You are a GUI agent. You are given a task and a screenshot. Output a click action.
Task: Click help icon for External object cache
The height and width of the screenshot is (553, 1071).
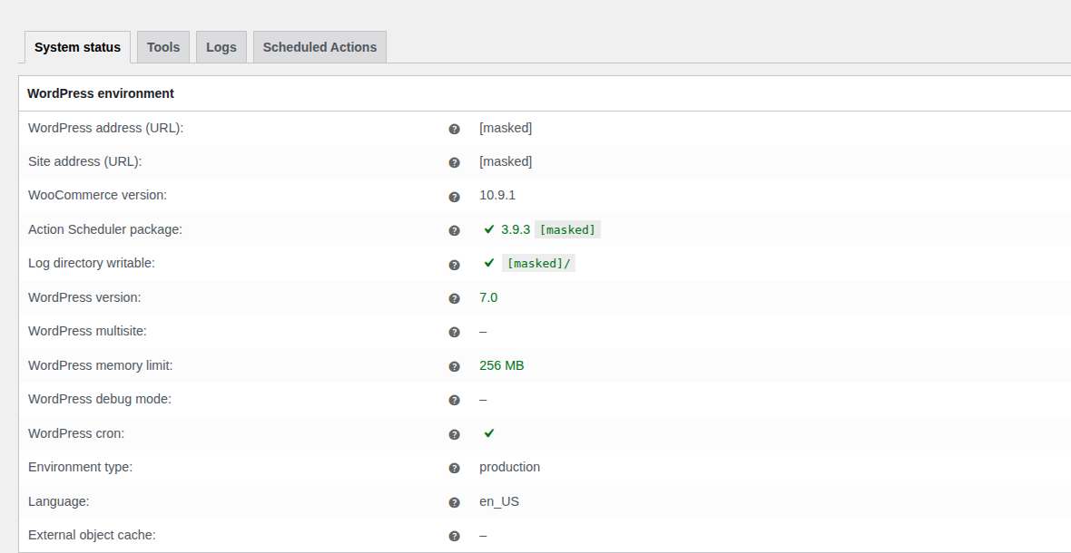tap(454, 537)
